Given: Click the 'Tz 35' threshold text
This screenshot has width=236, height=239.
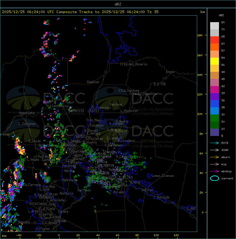Looking at the screenshot, I should tap(153, 12).
